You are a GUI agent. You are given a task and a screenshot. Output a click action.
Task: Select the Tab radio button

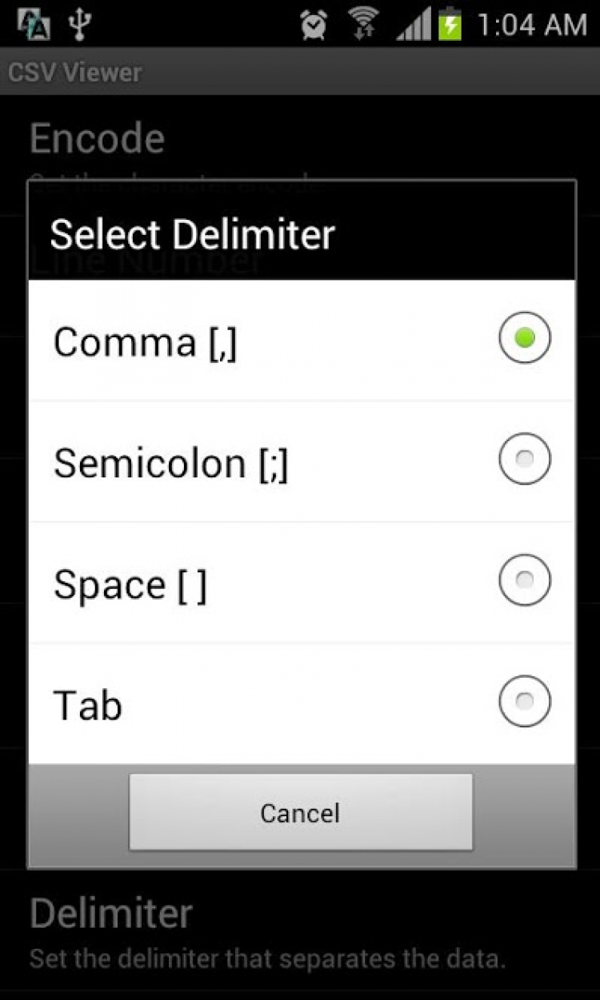525,702
